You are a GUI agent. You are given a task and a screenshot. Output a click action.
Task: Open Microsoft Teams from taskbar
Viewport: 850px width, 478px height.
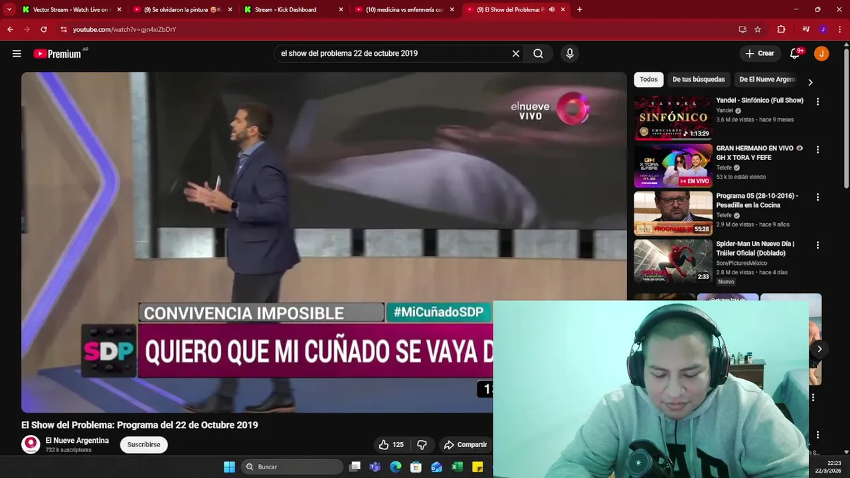click(375, 467)
